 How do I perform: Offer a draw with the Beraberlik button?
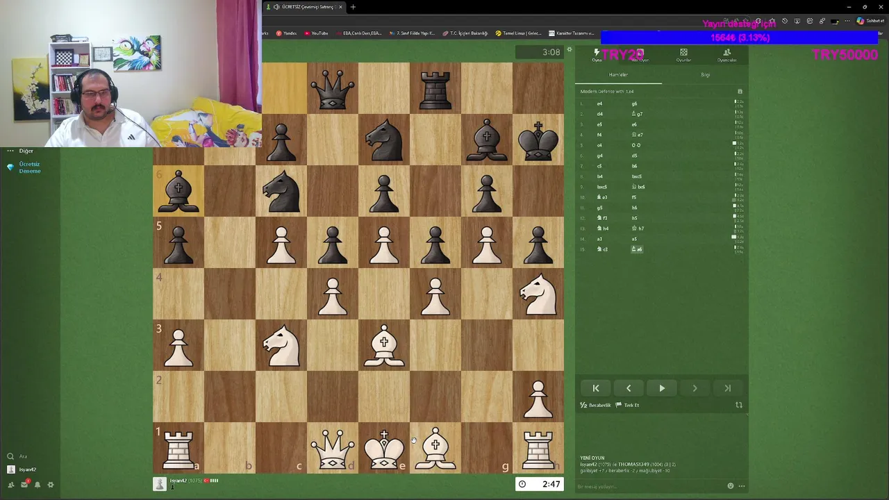click(x=596, y=405)
